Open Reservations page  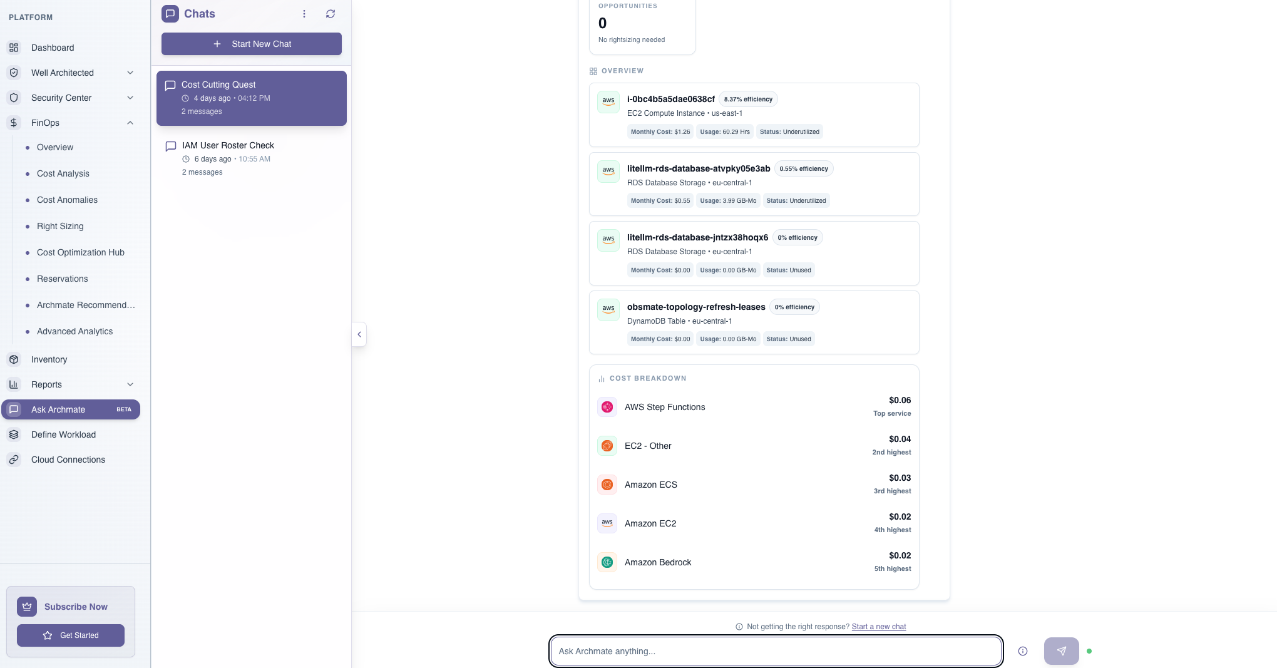pos(63,279)
